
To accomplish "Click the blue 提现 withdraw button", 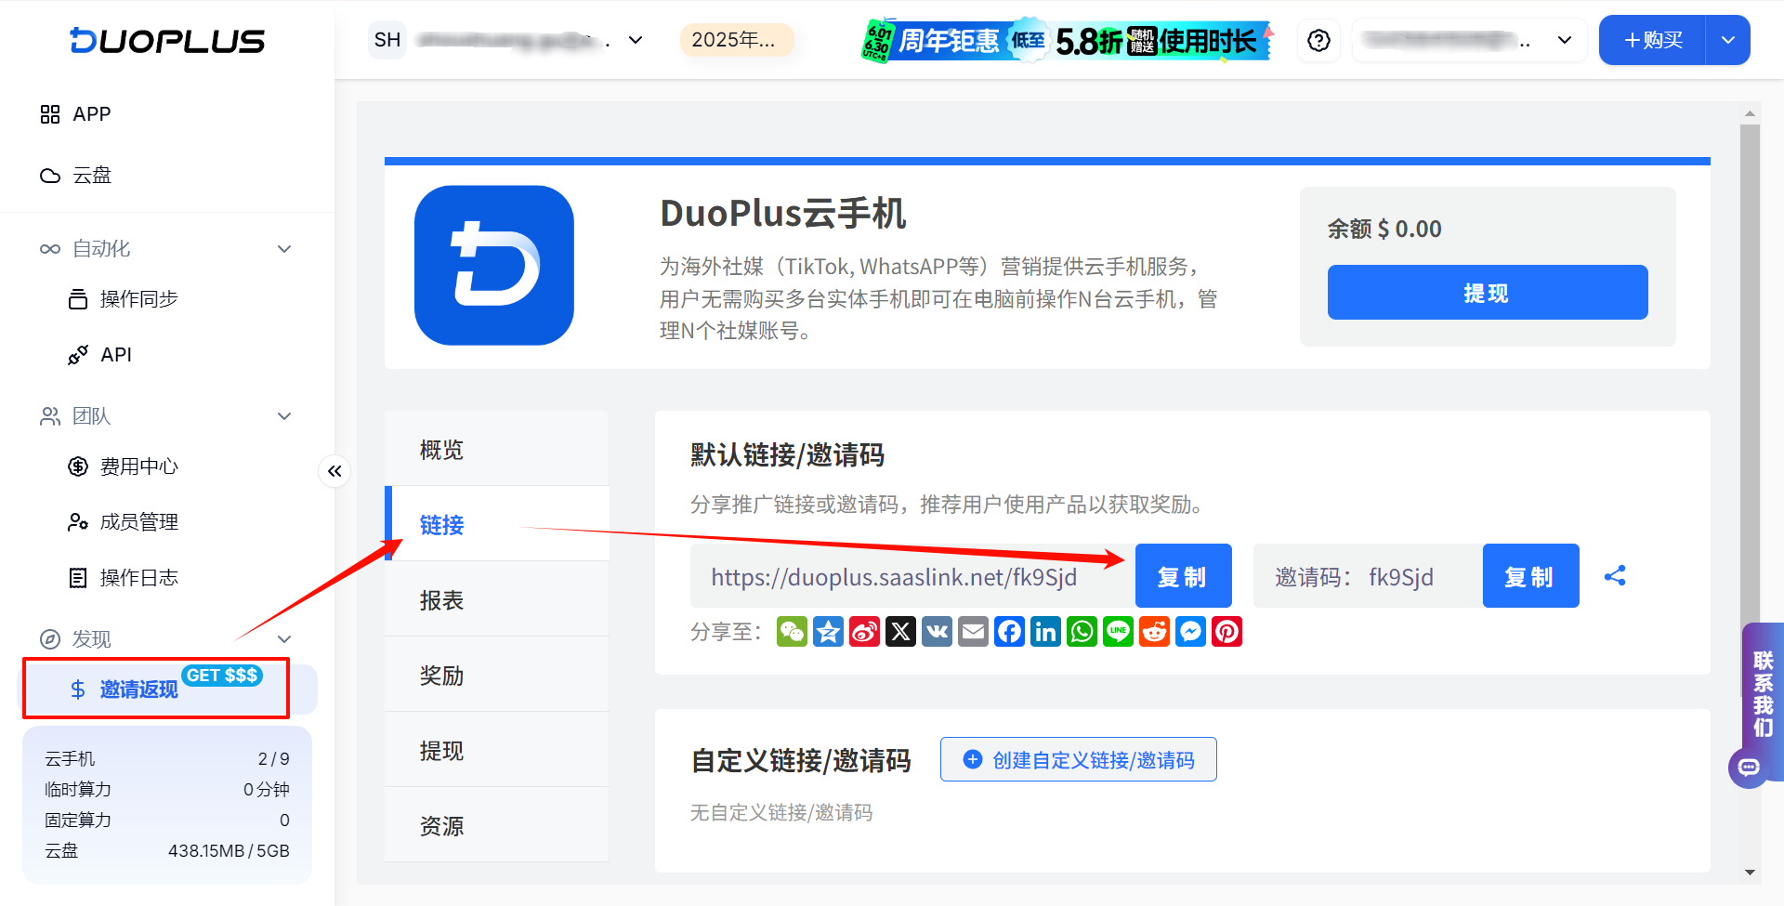I will coord(1488,293).
